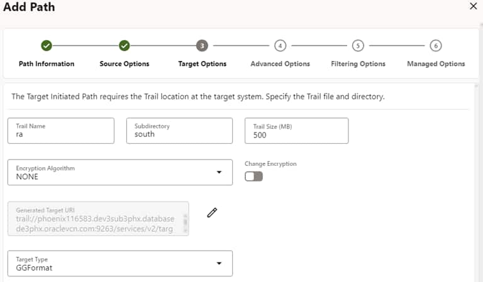The height and width of the screenshot is (282, 483).
Task: Click the Source Options green checkmark icon
Action: (x=125, y=45)
